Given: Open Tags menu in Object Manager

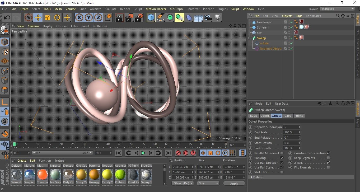Looking at the screenshot, I should point(299,16).
